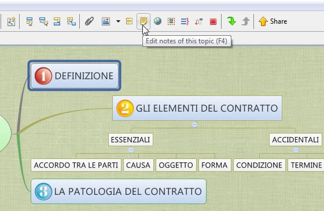Collapse the ACCIDENTALI branch
This screenshot has width=324, height=211.
click(296, 150)
